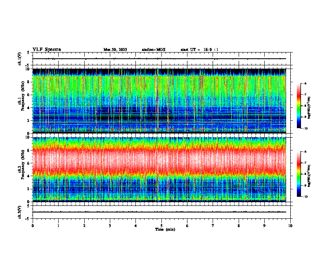The width and height of the screenshot is (327, 253).
Task: Click the ch.1 spectrogram panel
Action: pyautogui.click(x=159, y=101)
